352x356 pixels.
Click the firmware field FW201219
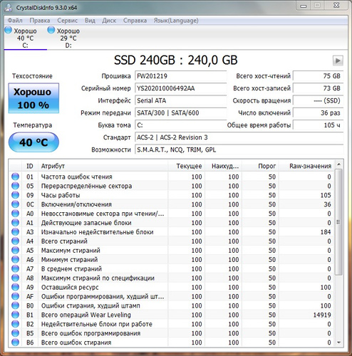coord(181,76)
